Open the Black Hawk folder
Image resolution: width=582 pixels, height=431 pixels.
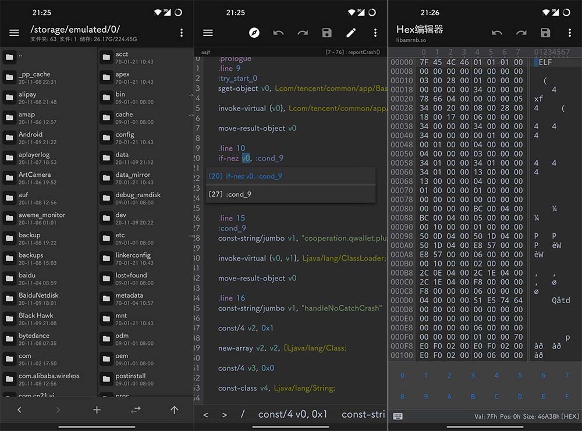37,319
